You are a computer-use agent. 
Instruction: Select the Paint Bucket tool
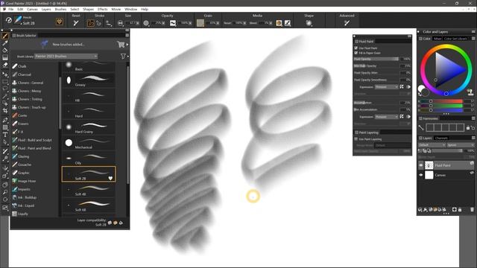[x=5, y=51]
